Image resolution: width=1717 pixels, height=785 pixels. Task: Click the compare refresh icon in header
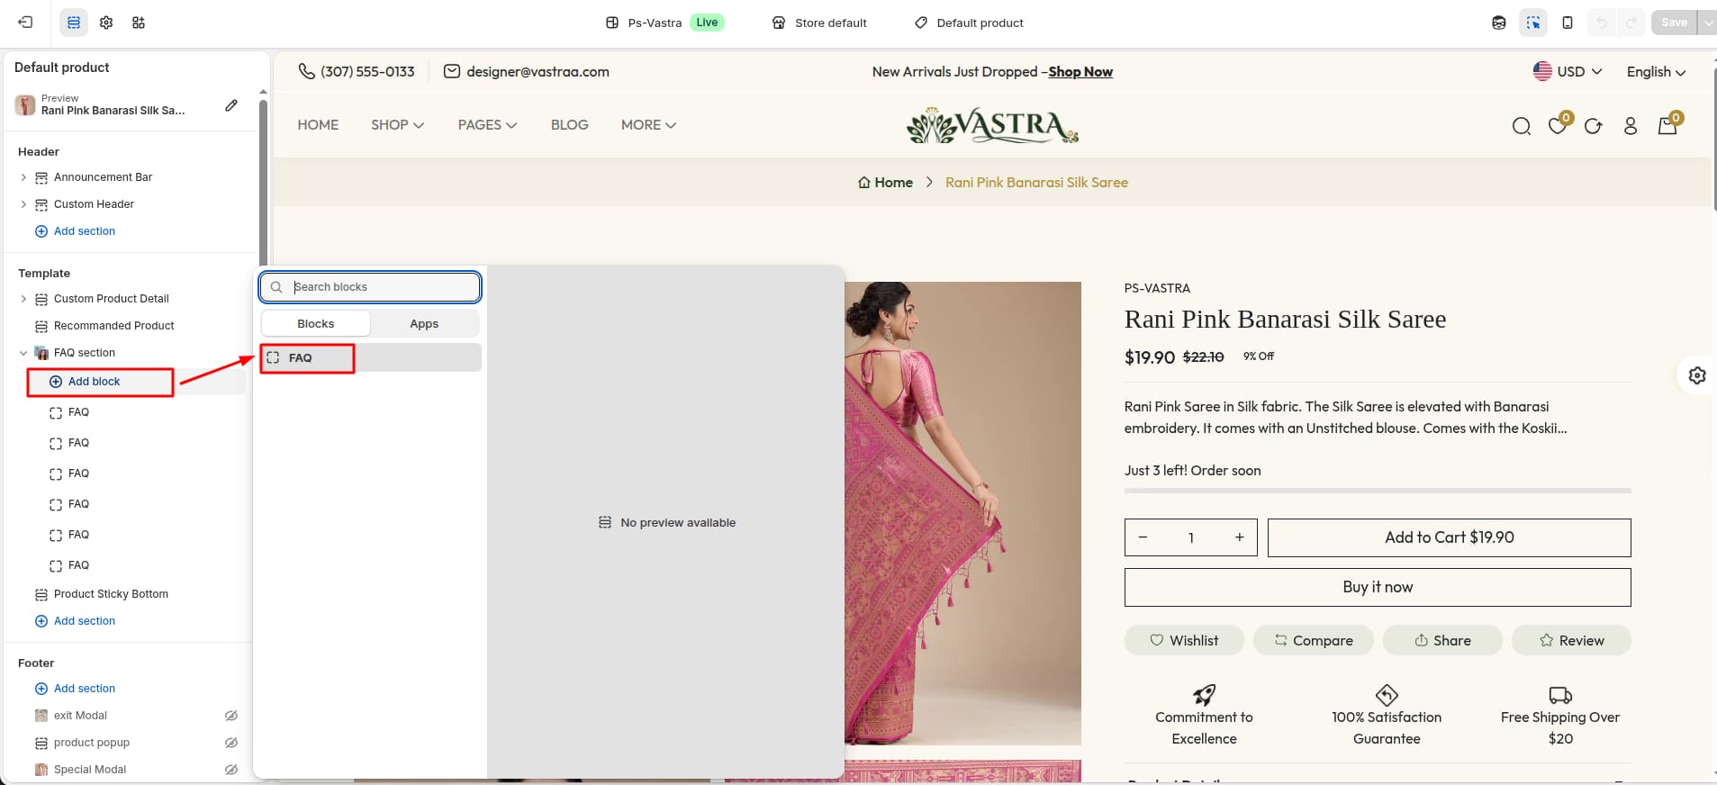click(1594, 126)
